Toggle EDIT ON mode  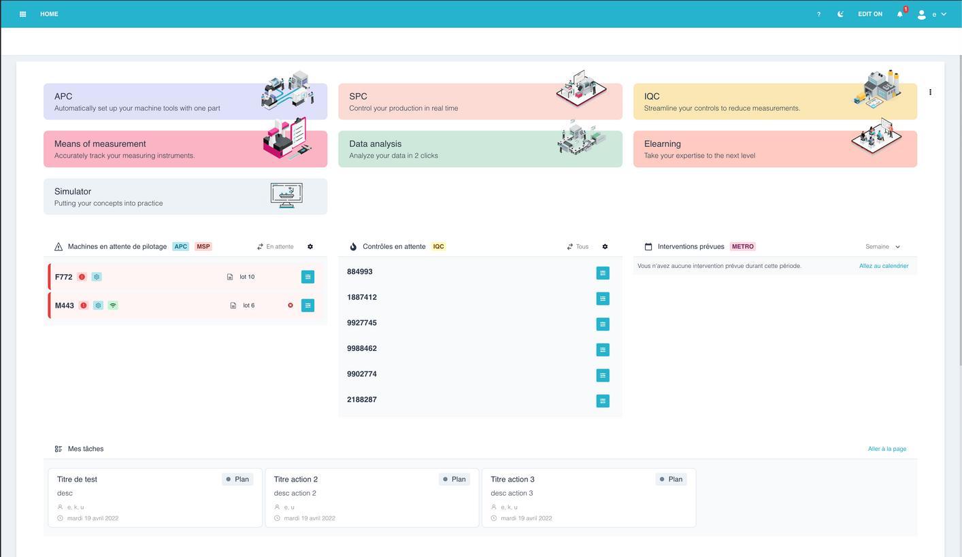870,14
